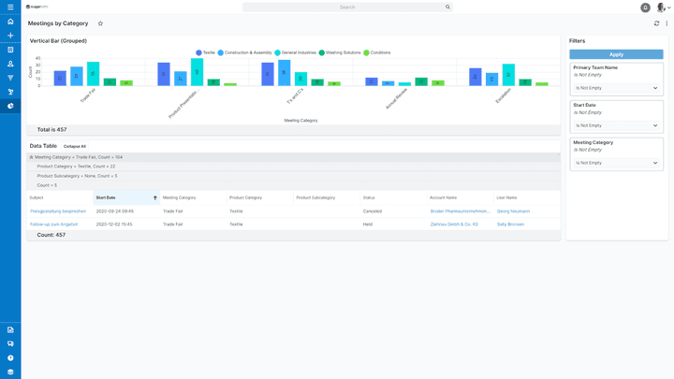This screenshot has height=379, width=674.
Task: Open the Preisgestaltung besprechen meeting link
Action: (58, 211)
